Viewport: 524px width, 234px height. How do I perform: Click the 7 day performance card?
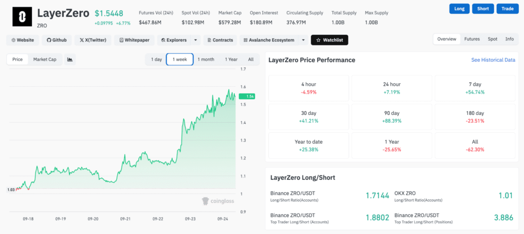tap(475, 88)
